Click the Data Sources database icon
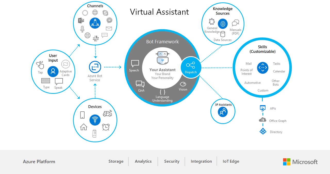Screen dimensions: 330x174 (x=222, y=34)
